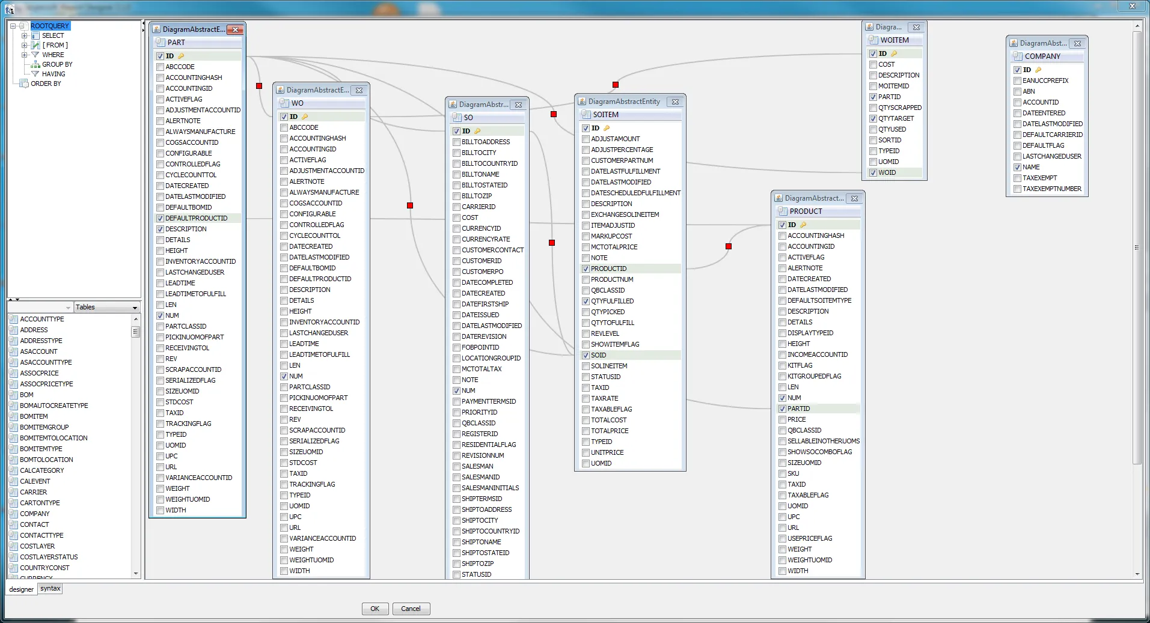1150x623 pixels.
Task: Click the key icon beside PRODUCT ID
Action: click(803, 225)
